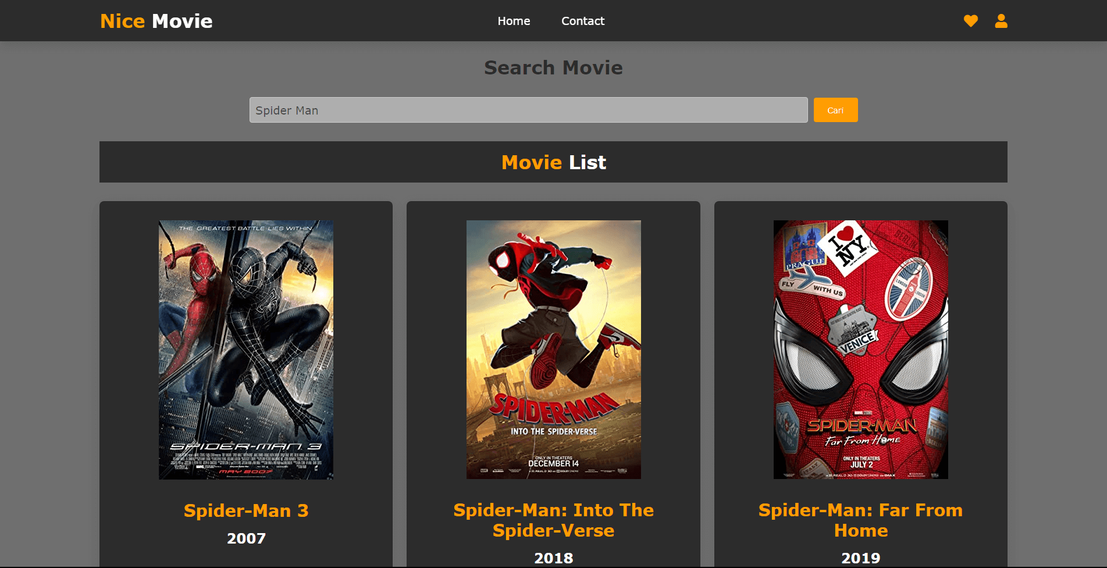1107x568 pixels.
Task: Select the Spider-Man: Far From Home title
Action: point(860,520)
